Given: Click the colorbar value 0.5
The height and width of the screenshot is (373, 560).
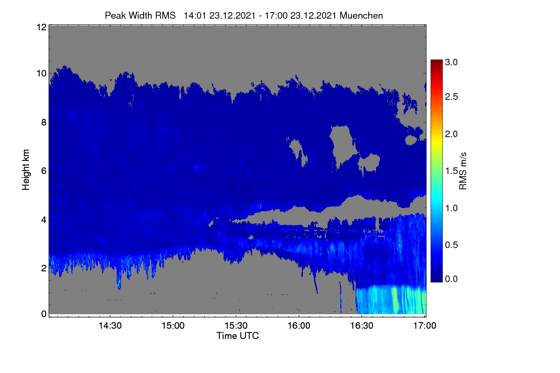Looking at the screenshot, I should pyautogui.click(x=451, y=245).
